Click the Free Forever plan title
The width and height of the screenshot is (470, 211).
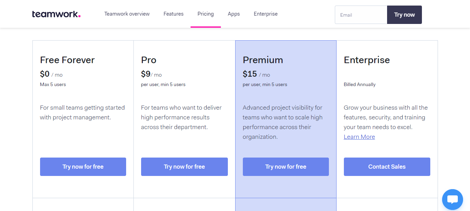point(67,60)
